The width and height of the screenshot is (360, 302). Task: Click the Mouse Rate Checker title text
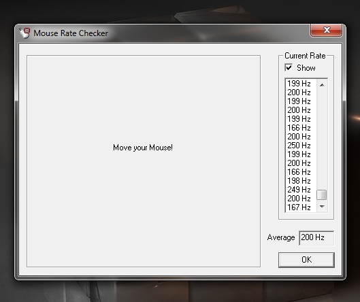click(71, 33)
